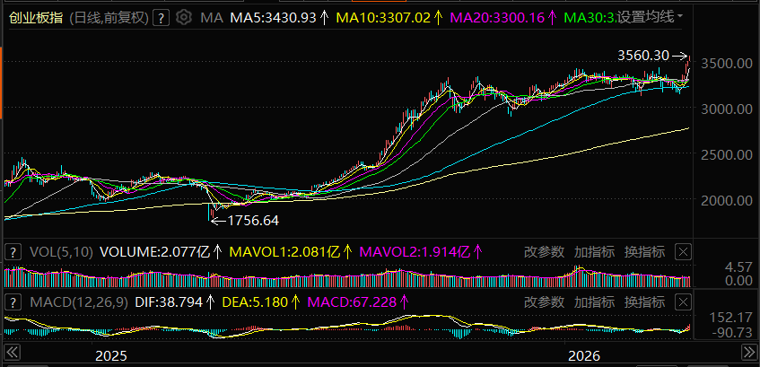
Task: Close the MACD indicator panel
Action: tap(683, 302)
